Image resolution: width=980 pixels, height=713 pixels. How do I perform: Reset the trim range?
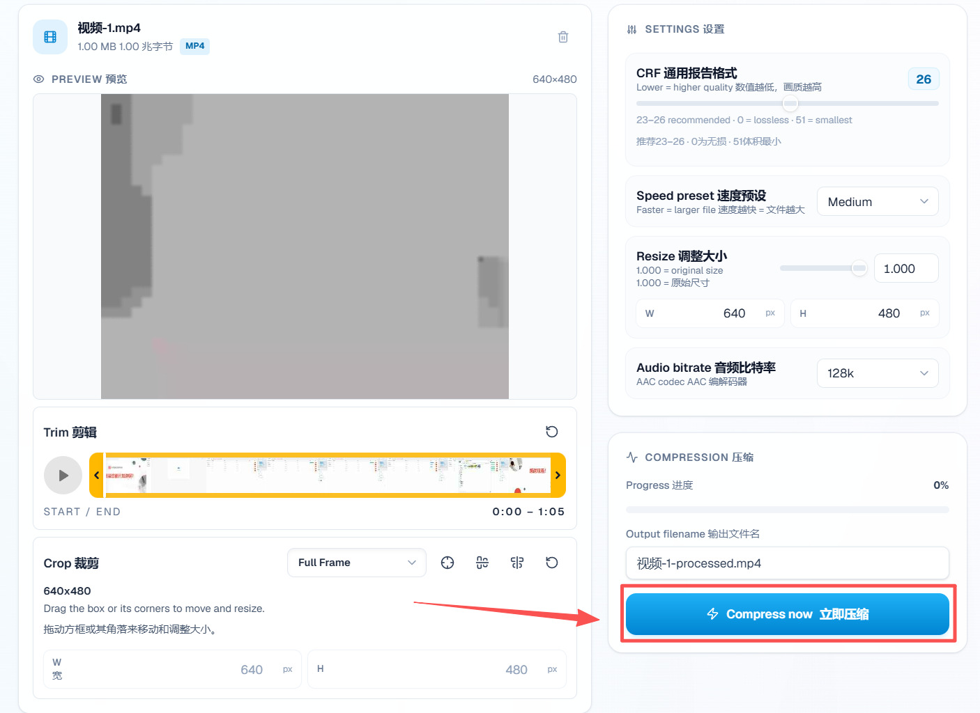pyautogui.click(x=552, y=432)
